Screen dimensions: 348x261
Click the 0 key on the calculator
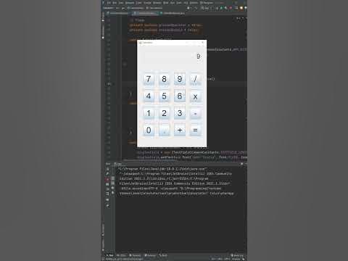pos(149,130)
